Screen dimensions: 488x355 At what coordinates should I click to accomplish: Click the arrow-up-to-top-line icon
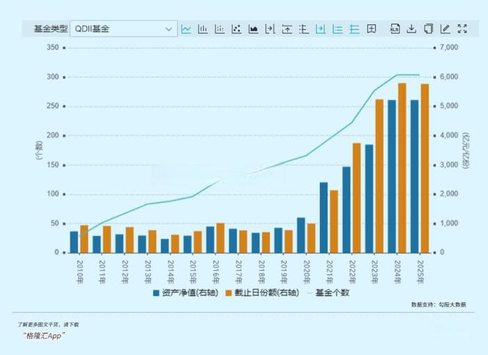click(286, 29)
